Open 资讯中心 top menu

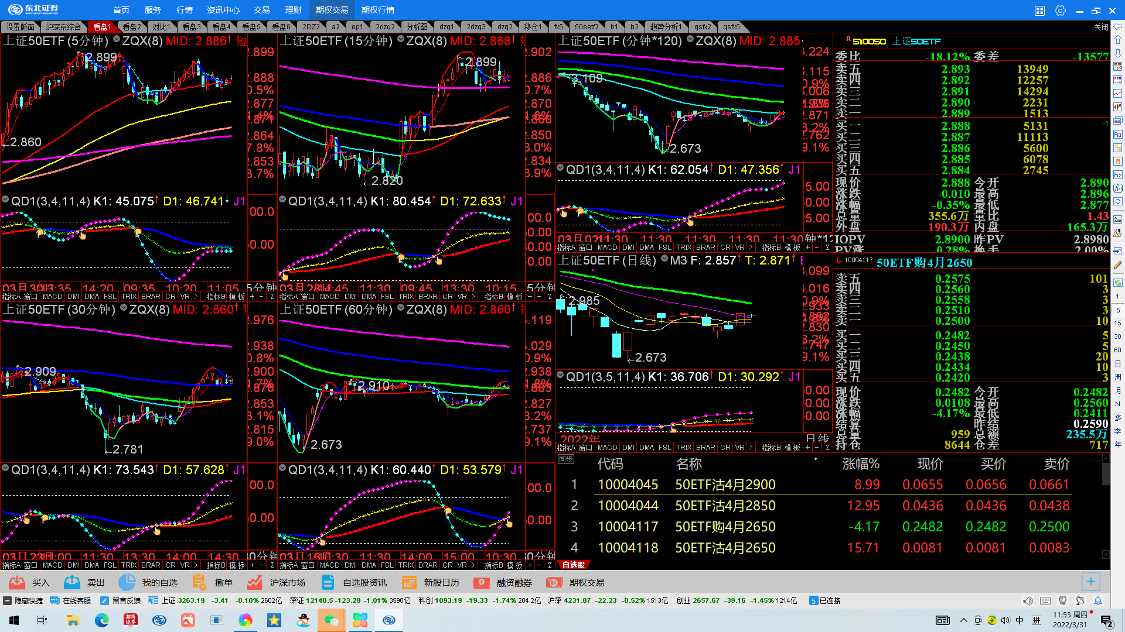point(223,10)
